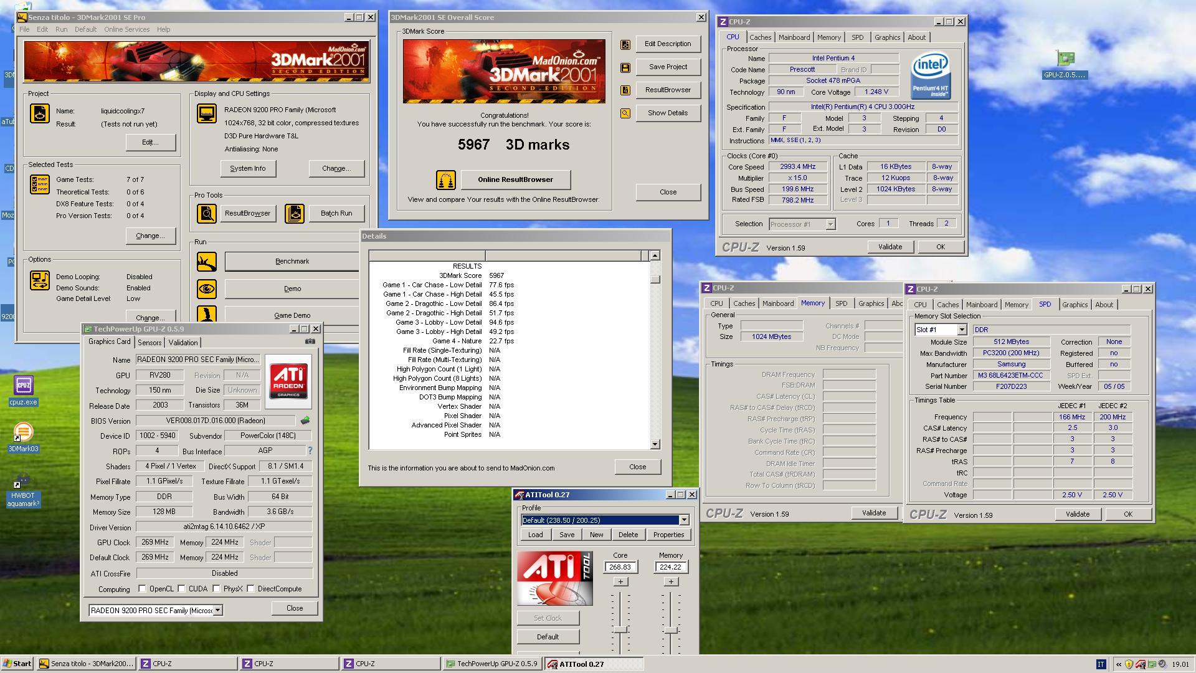The width and height of the screenshot is (1196, 673).
Task: Open the 3DMark03 desktop shortcut
Action: point(23,438)
